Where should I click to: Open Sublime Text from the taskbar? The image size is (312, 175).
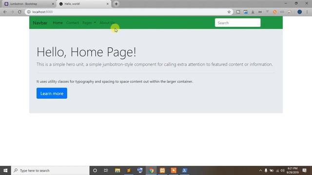(x=129, y=171)
